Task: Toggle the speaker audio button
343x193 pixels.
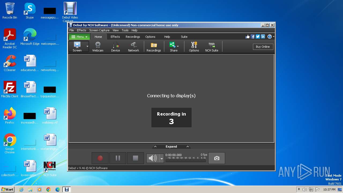Action: (153, 158)
